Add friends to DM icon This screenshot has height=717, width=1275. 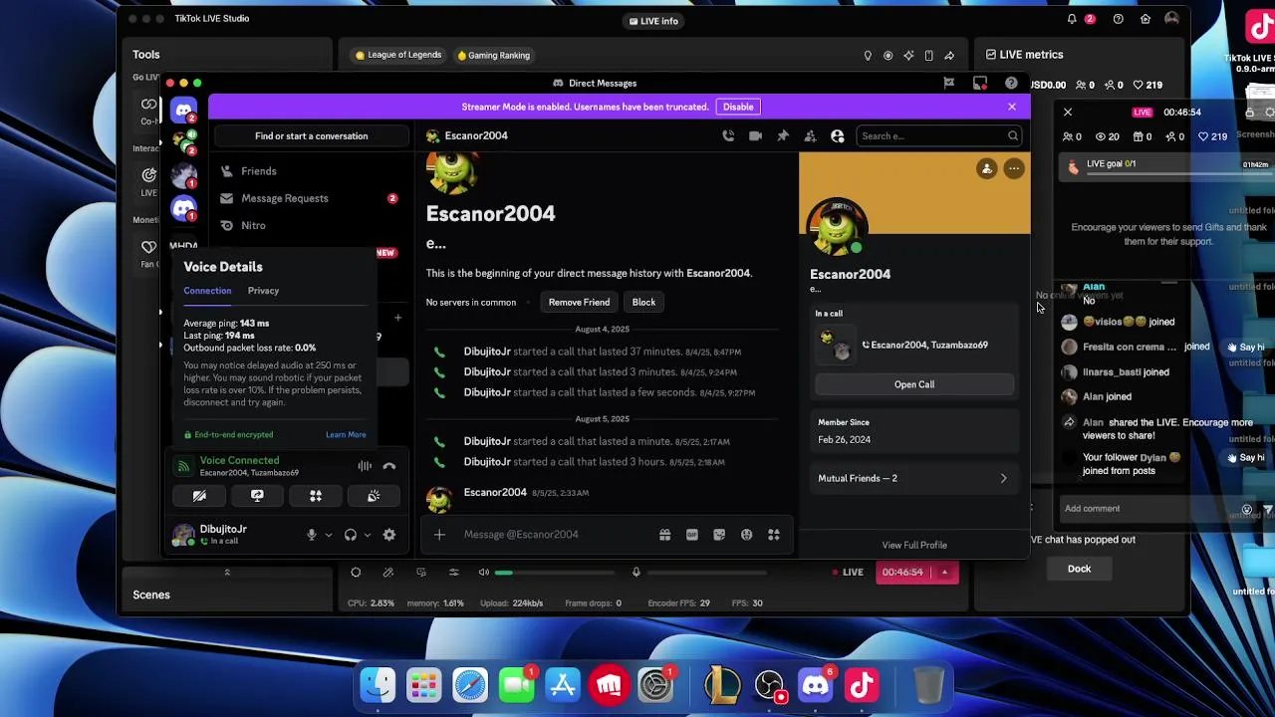click(x=810, y=135)
